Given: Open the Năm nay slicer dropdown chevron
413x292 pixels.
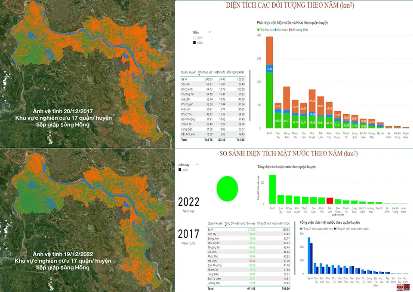Looking at the screenshot, I should coord(197,164).
